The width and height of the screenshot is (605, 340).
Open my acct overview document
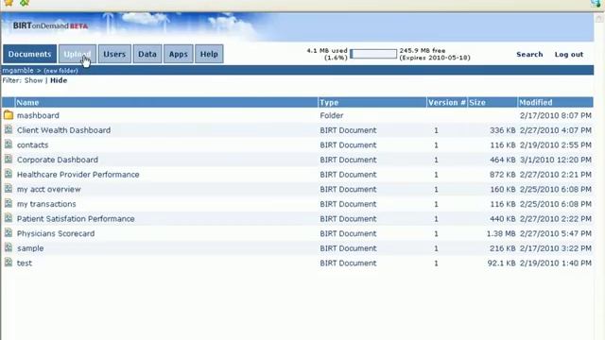(48, 189)
